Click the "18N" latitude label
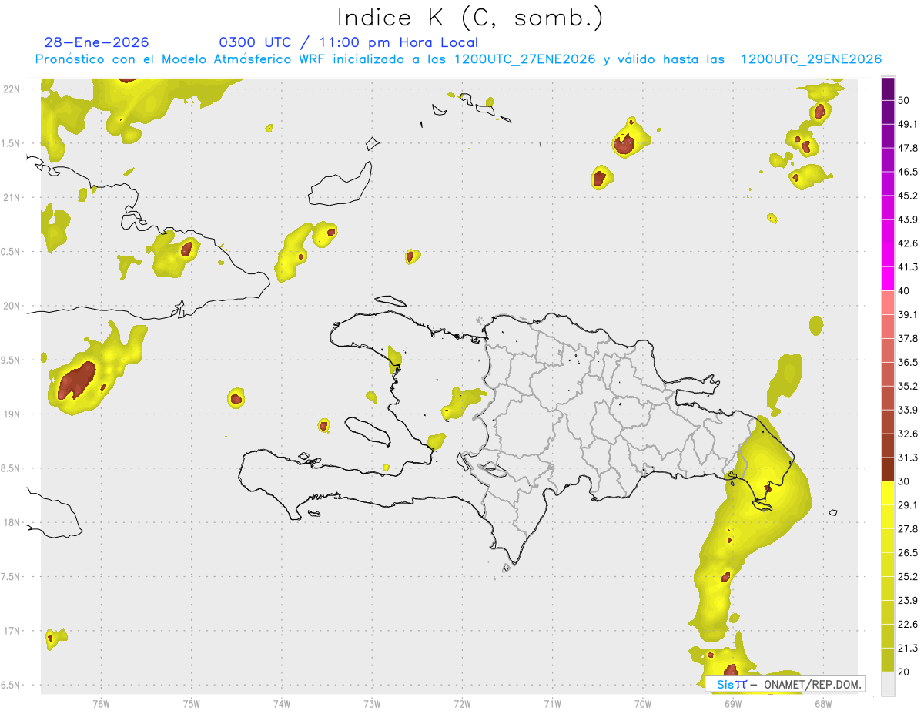This screenshot has width=924, height=714. click(12, 522)
